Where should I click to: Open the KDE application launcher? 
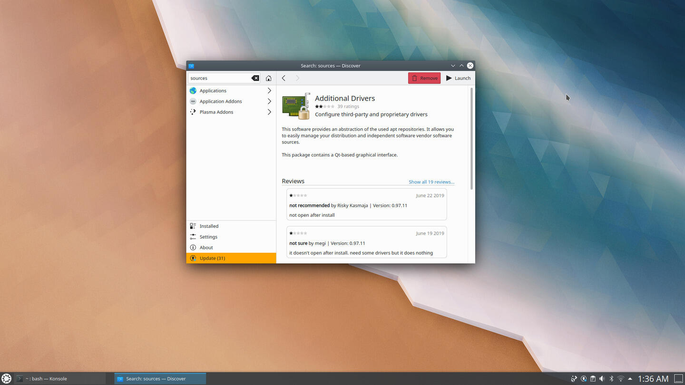(x=7, y=379)
